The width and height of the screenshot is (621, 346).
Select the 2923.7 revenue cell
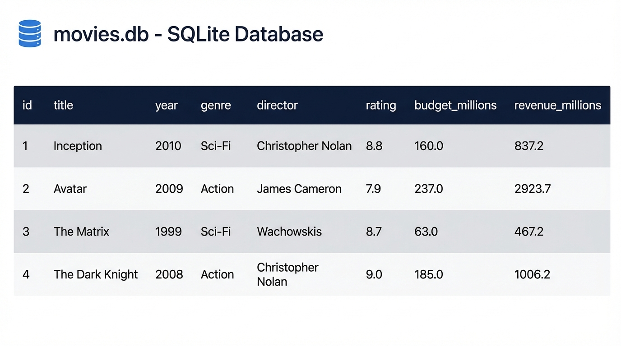click(x=533, y=189)
